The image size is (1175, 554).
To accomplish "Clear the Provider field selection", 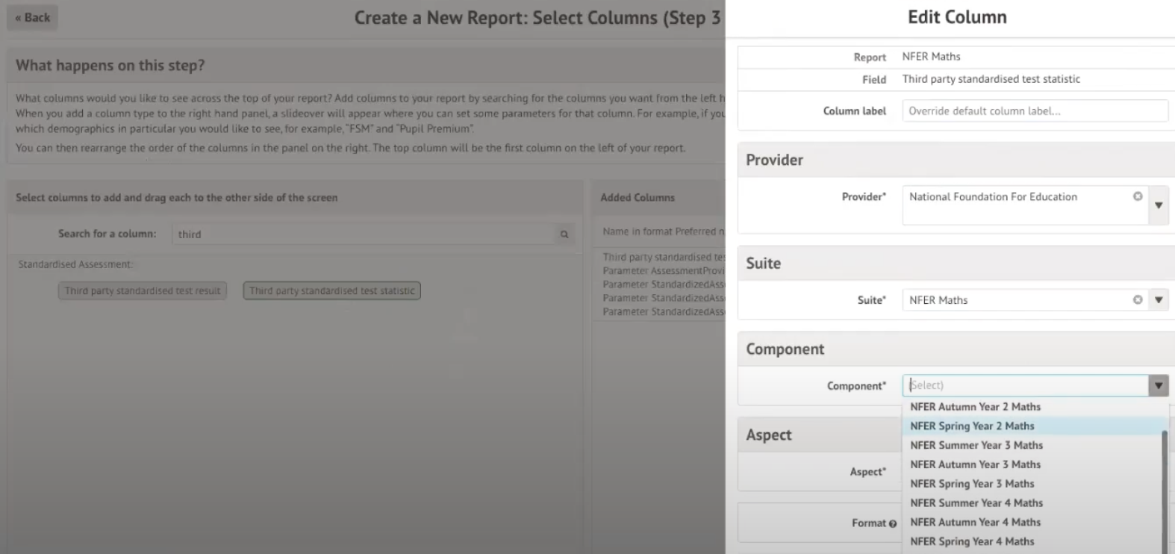I will pos(1138,196).
